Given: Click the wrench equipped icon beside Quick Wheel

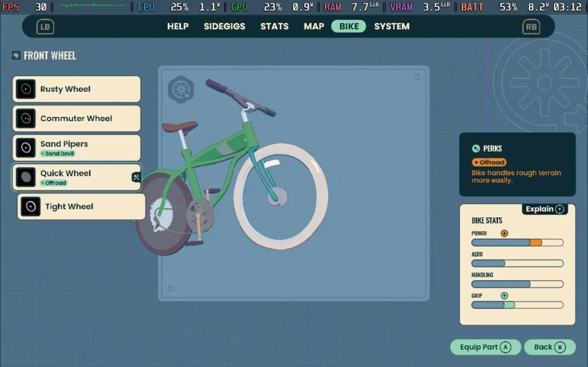Looking at the screenshot, I should (x=136, y=177).
